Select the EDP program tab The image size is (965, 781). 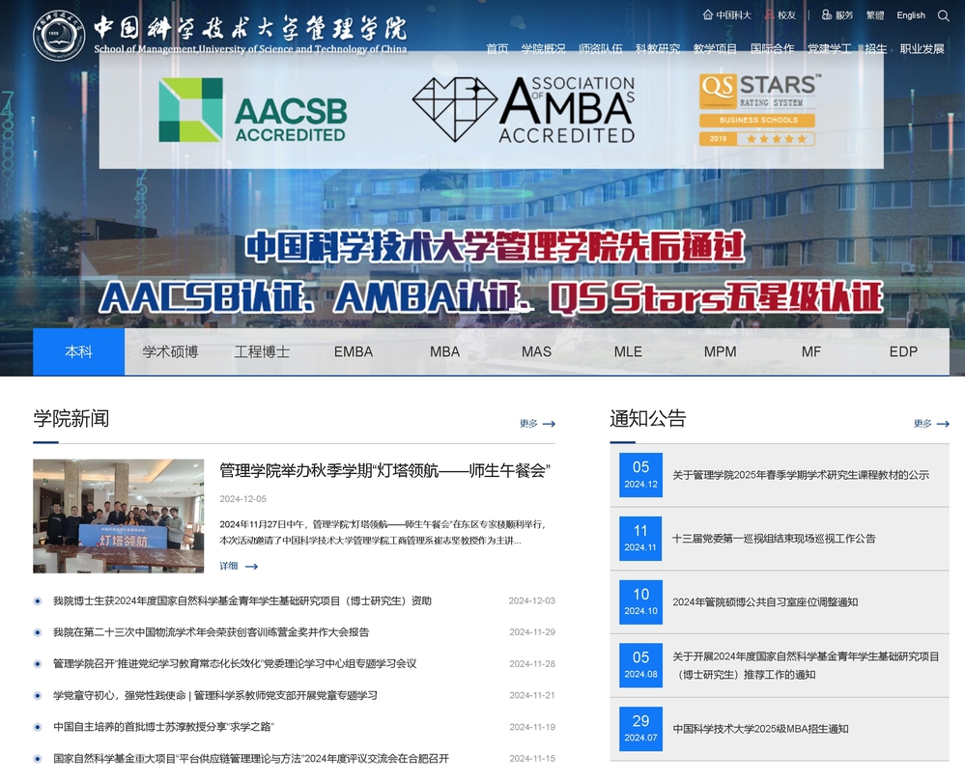point(903,351)
